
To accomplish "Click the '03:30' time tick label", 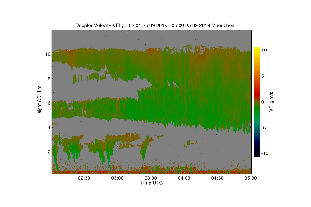I will (x=151, y=178).
